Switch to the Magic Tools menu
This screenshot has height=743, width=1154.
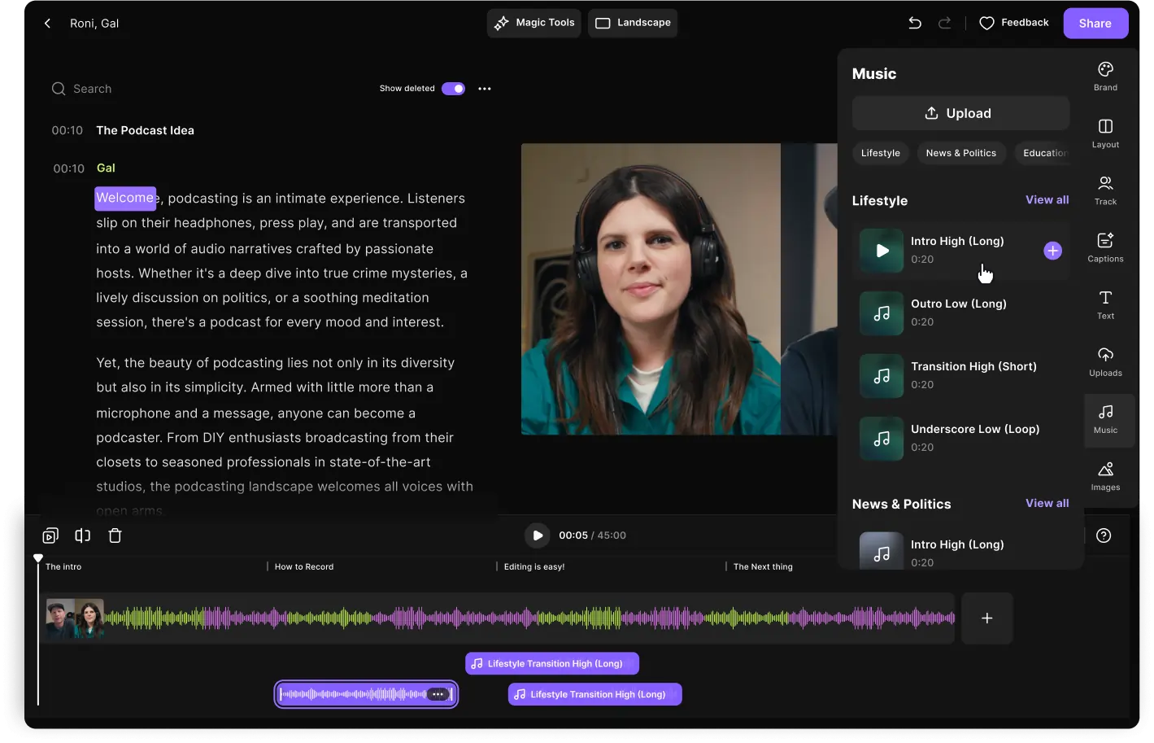(533, 23)
